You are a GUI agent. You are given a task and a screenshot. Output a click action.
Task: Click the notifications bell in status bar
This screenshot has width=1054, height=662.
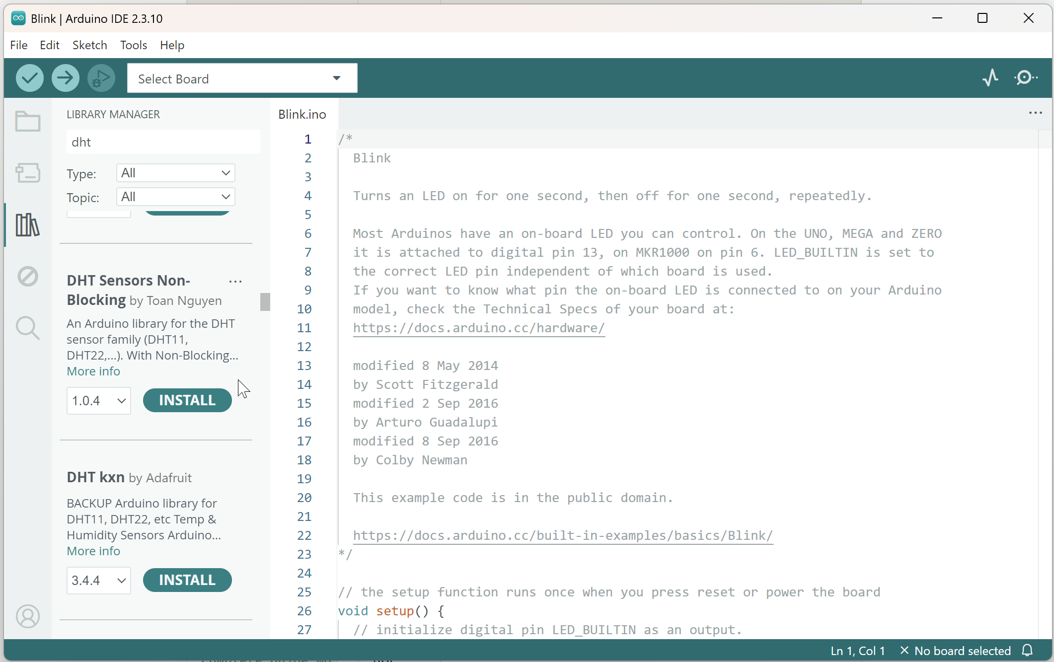pyautogui.click(x=1028, y=651)
